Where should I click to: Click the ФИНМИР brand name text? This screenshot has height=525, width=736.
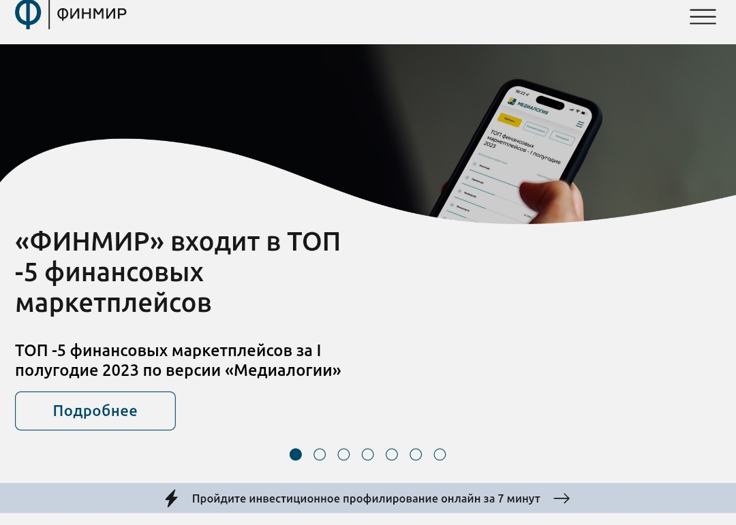pos(91,14)
